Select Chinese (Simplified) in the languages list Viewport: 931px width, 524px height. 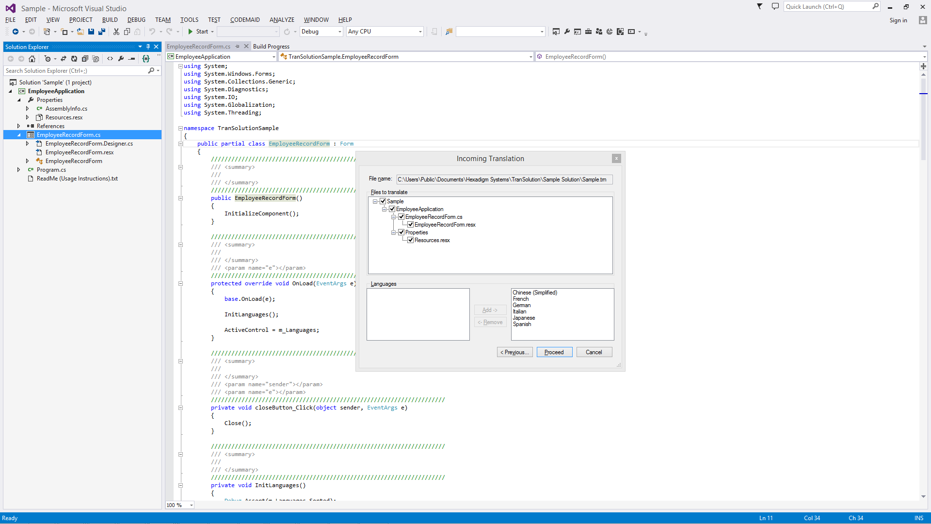pyautogui.click(x=535, y=293)
